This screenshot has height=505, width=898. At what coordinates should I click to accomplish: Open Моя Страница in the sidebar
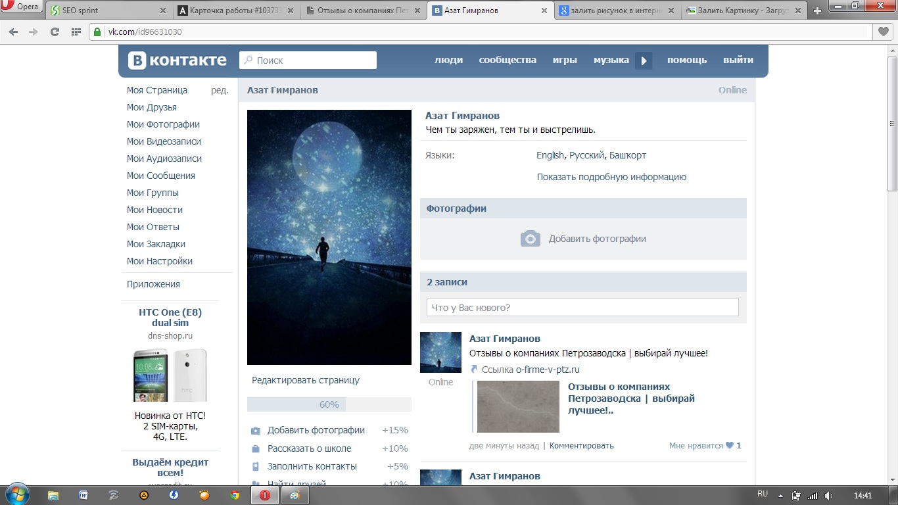click(157, 90)
